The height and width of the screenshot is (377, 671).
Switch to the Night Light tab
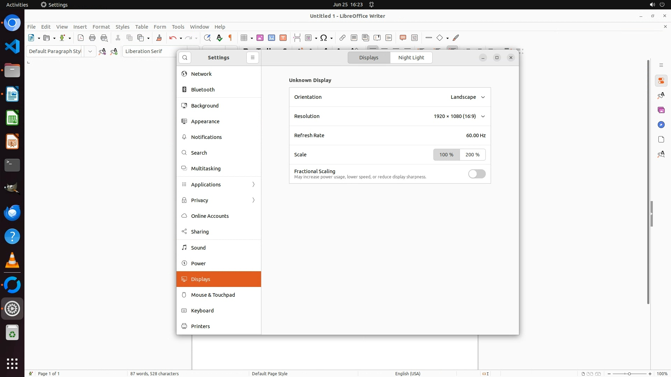coord(411,58)
